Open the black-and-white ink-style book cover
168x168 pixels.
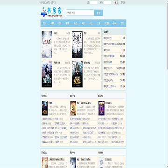(77, 44)
